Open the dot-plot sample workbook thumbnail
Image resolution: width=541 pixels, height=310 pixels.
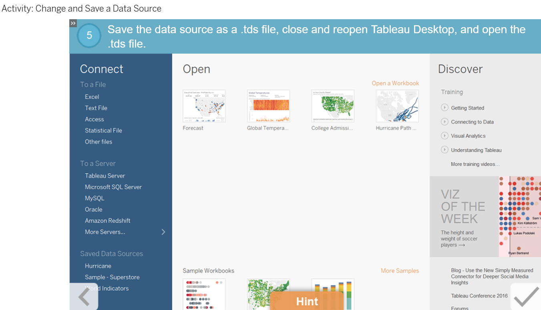pos(204,294)
